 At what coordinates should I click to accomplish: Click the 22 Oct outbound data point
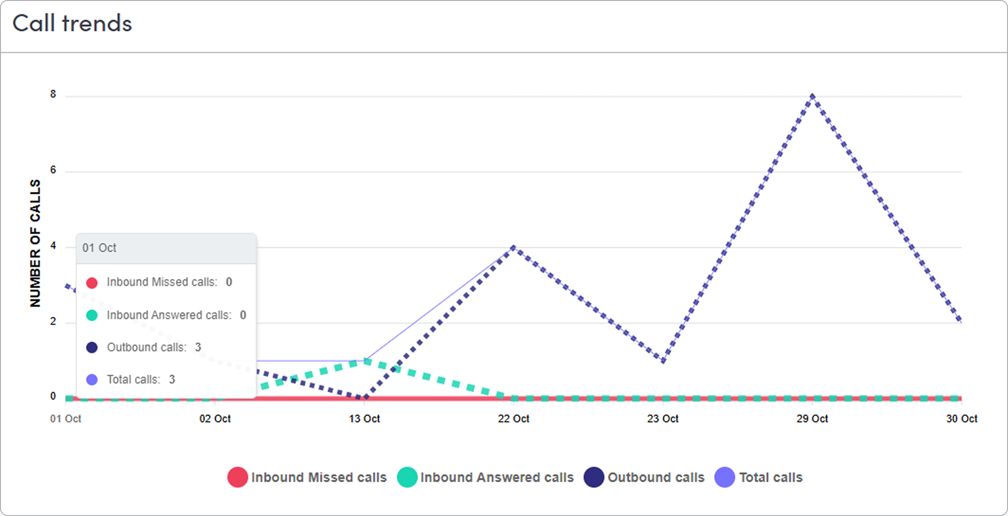tap(514, 247)
